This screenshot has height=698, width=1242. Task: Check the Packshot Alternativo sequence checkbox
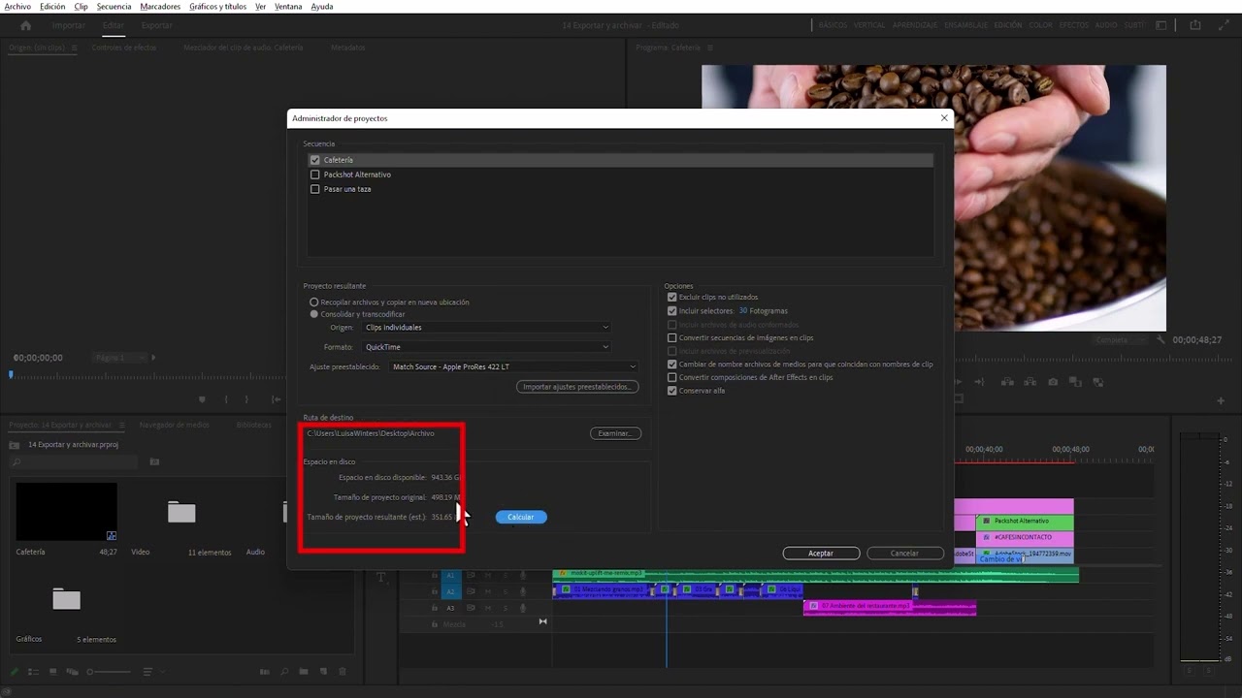tap(314, 174)
